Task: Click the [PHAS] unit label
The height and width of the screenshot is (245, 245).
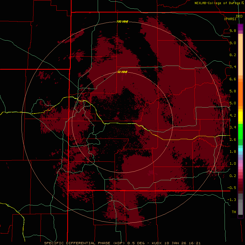Action: click(x=230, y=19)
